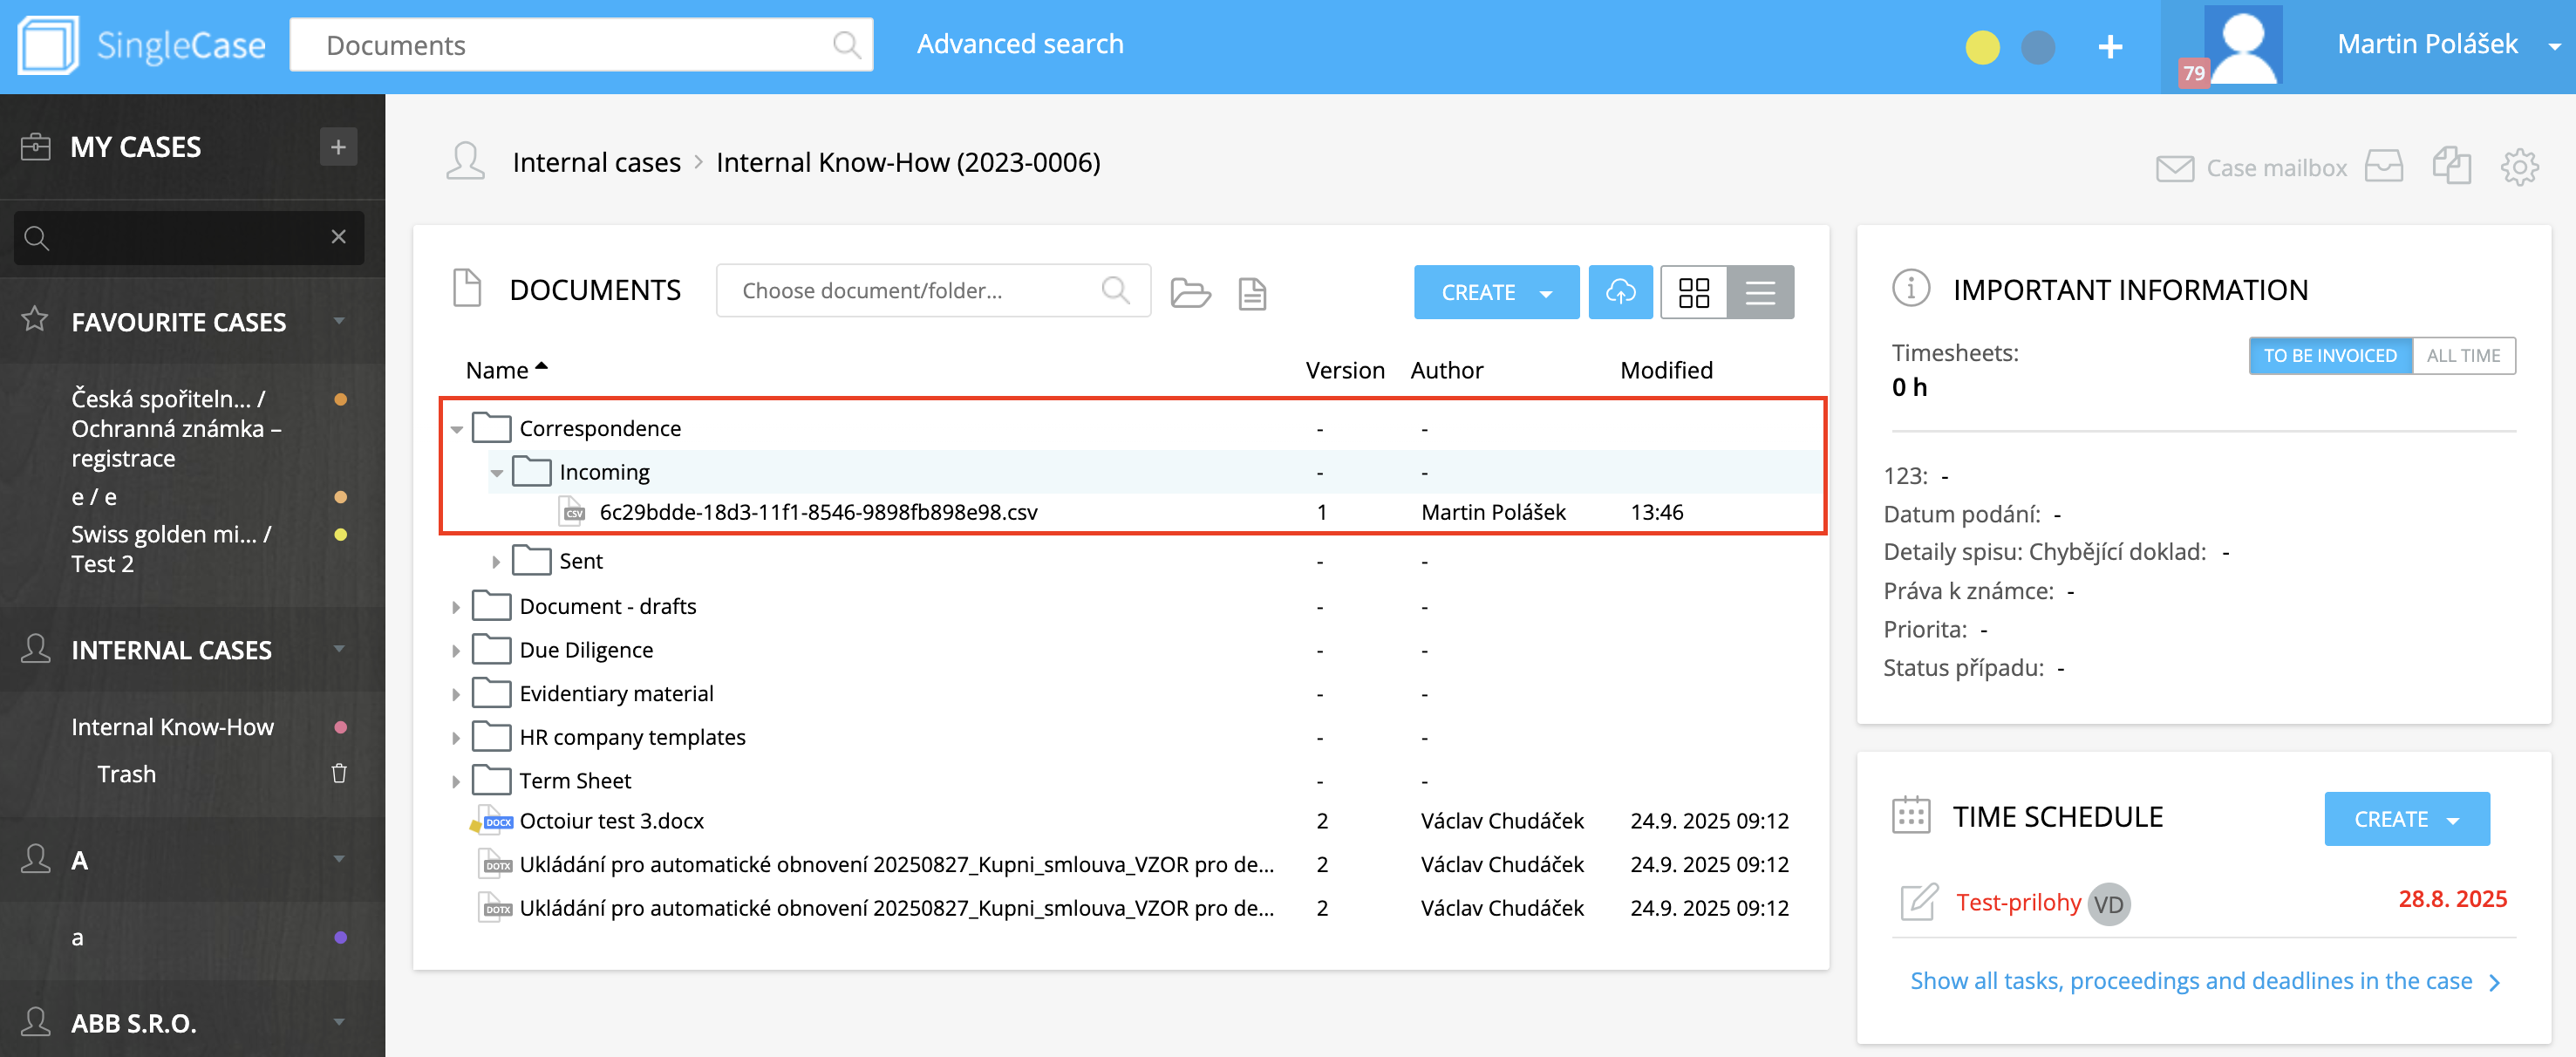Open Česká spořiteln... Ochranná známka case
The height and width of the screenshot is (1057, 2576).
click(x=176, y=429)
